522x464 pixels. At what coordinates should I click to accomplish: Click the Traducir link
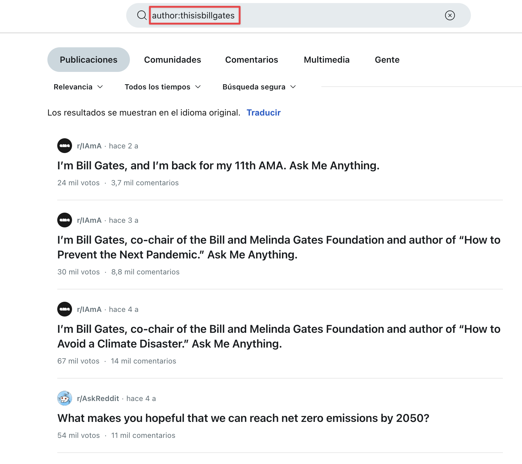pyautogui.click(x=263, y=113)
